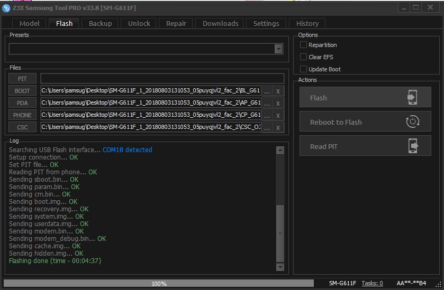Click the Reboot to Flash power icon
Screen dimensions: 444x290
coord(413,121)
